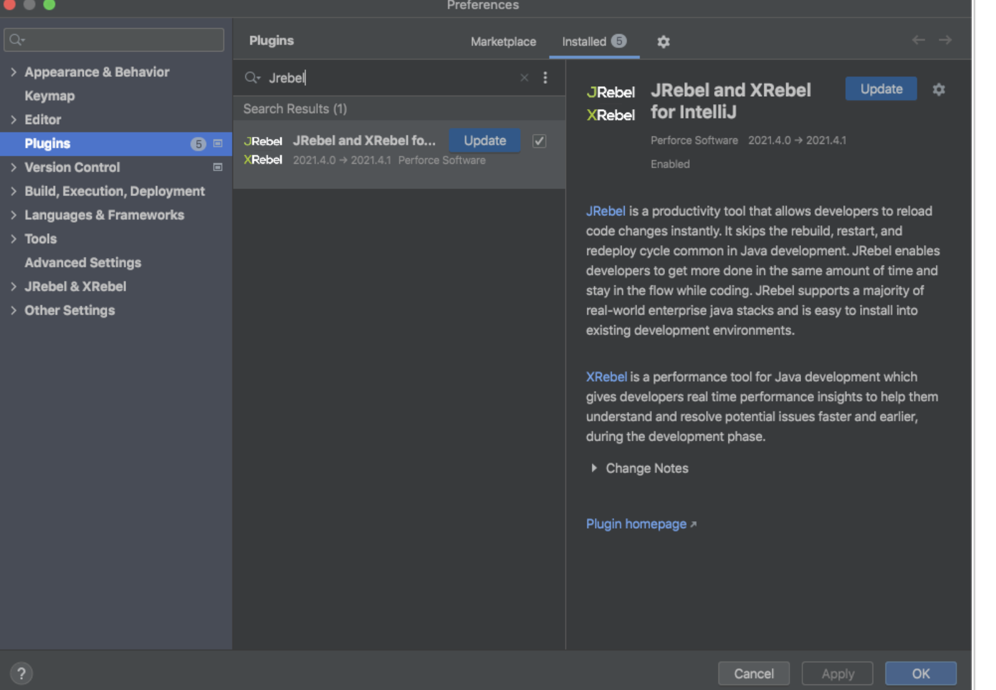Click Update in the plugin details panel
The image size is (996, 690).
881,89
